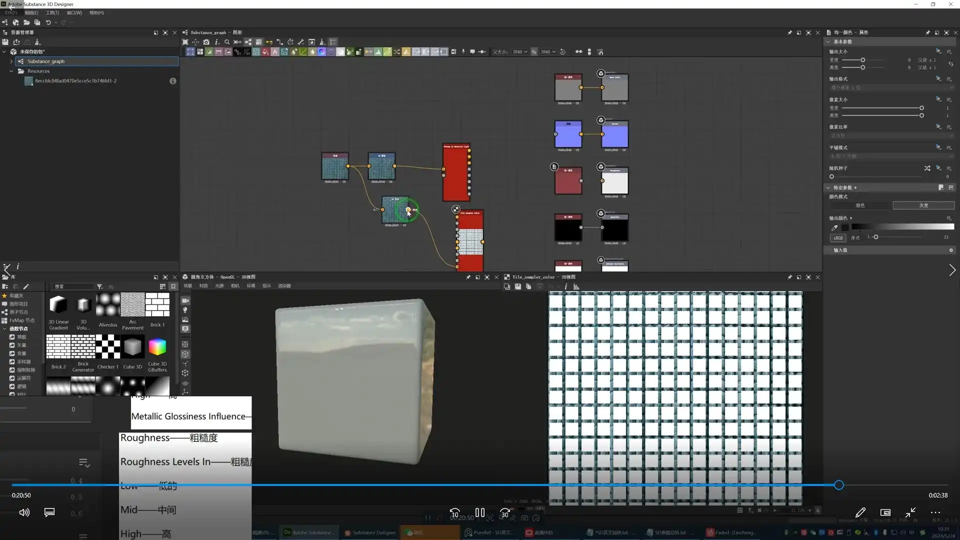
Task: Select the Checker 1 library thumbnail
Action: click(x=107, y=347)
